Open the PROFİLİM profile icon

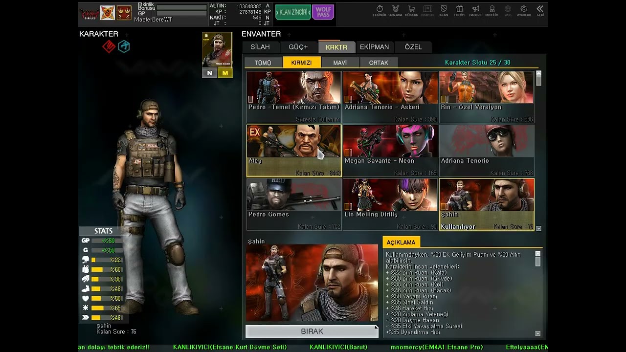click(492, 11)
